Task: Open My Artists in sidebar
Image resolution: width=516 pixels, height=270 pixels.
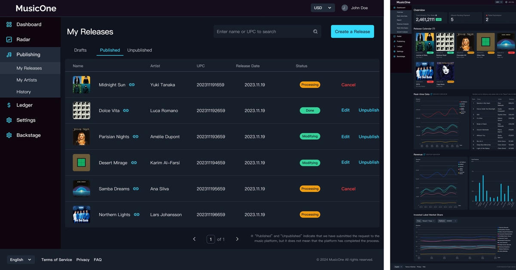Action: pos(27,80)
